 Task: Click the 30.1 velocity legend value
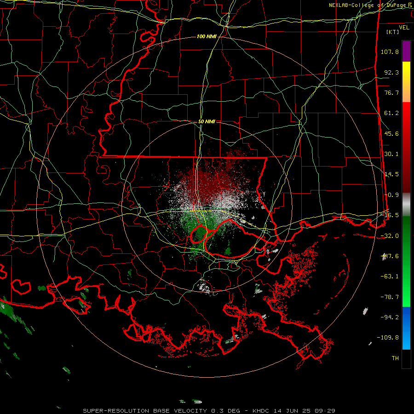(391, 154)
